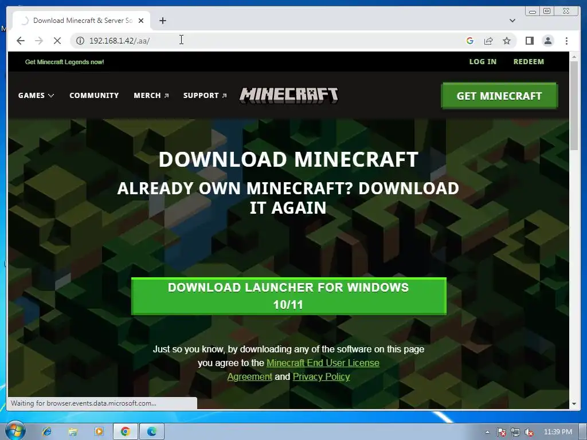
Task: Expand the GAMES menu
Action: click(36, 96)
